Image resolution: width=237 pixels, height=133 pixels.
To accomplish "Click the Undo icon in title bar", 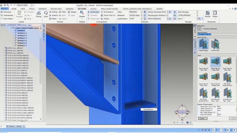I will (11, 5).
